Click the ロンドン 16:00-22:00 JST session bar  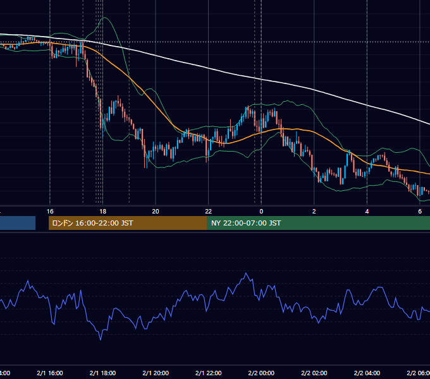[128, 223]
